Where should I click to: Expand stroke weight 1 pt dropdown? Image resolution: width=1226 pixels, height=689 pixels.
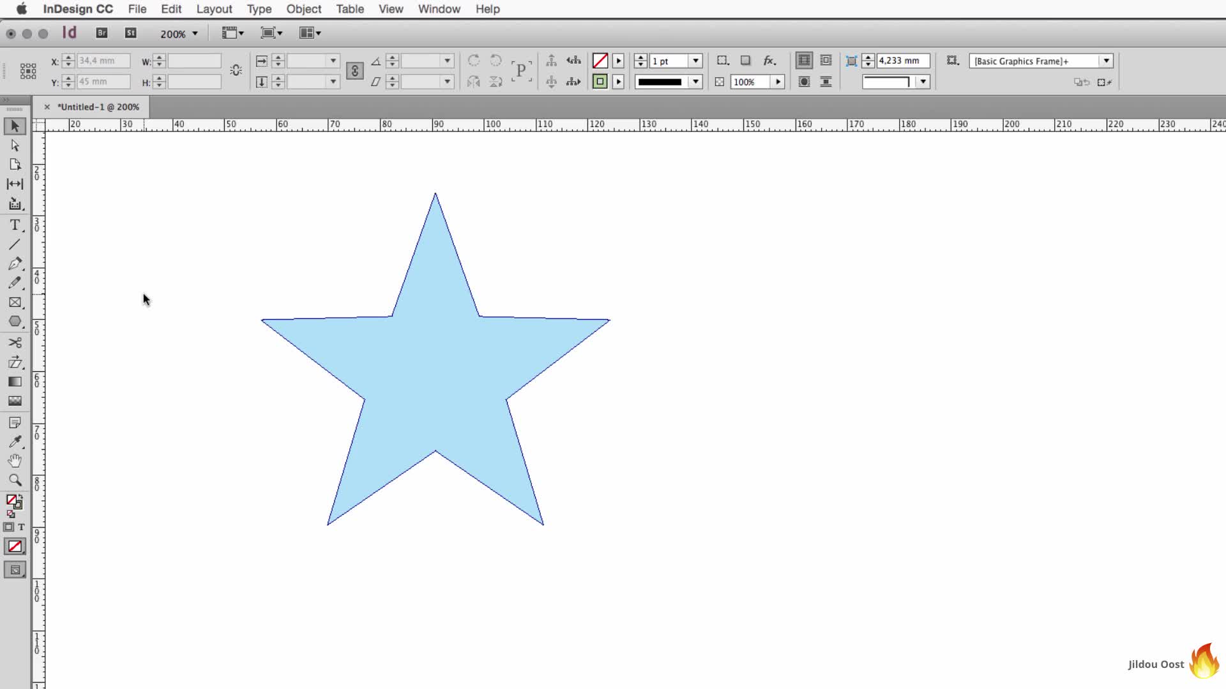pyautogui.click(x=695, y=61)
